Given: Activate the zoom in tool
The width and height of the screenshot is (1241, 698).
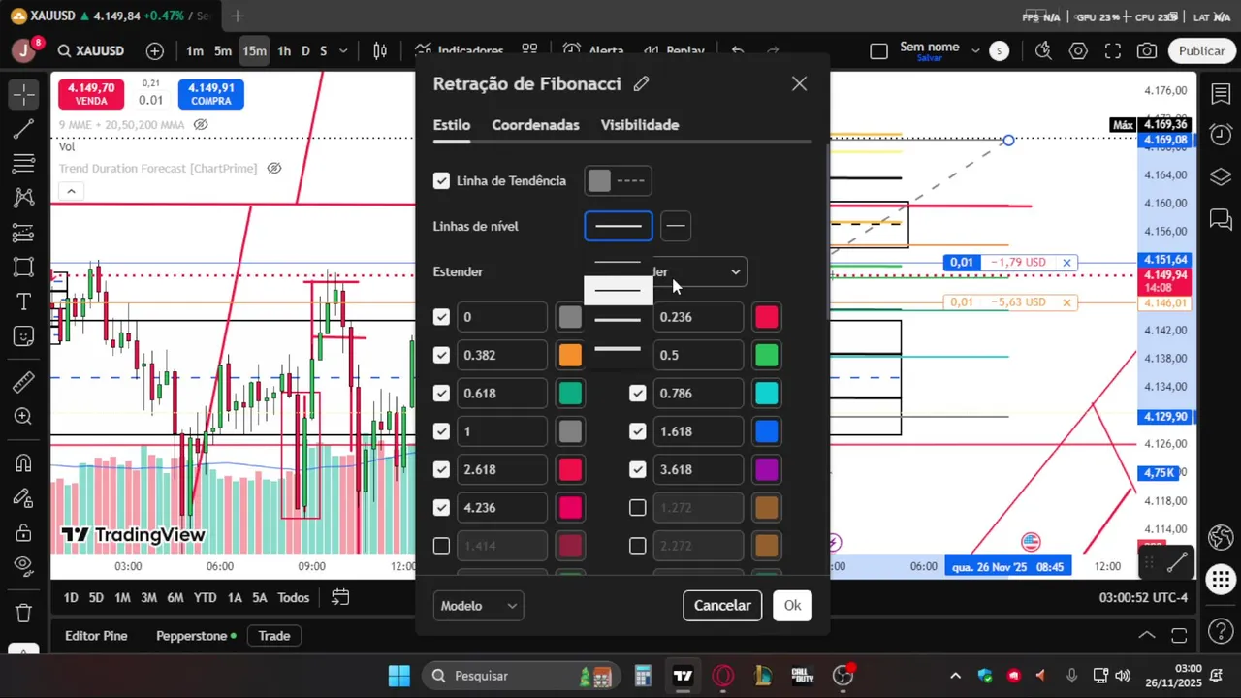Looking at the screenshot, I should point(24,417).
